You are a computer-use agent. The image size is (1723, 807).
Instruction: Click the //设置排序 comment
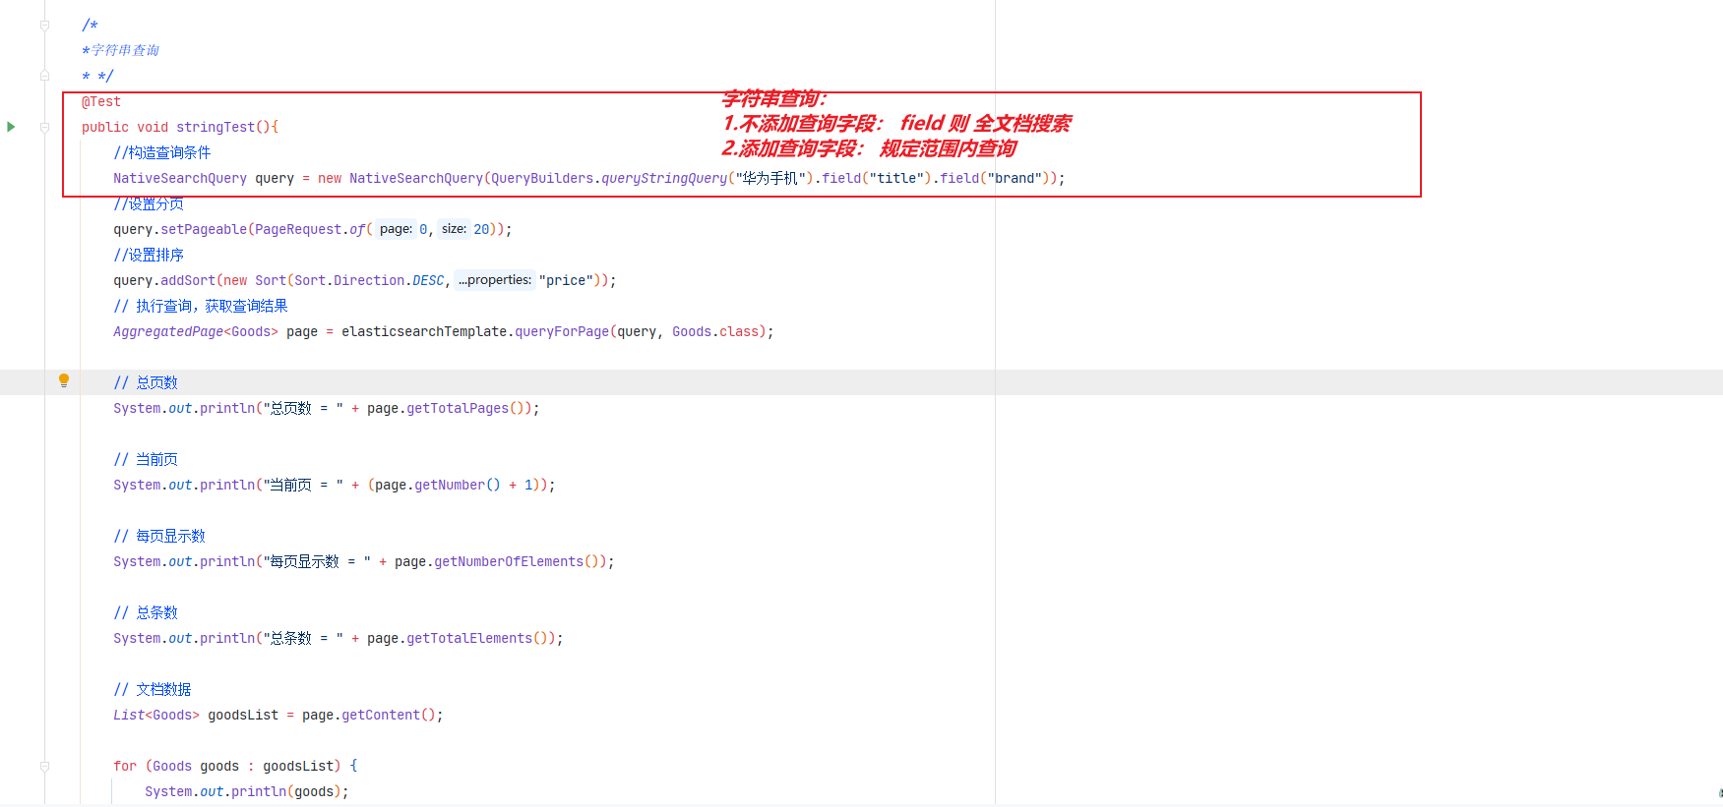tap(149, 255)
